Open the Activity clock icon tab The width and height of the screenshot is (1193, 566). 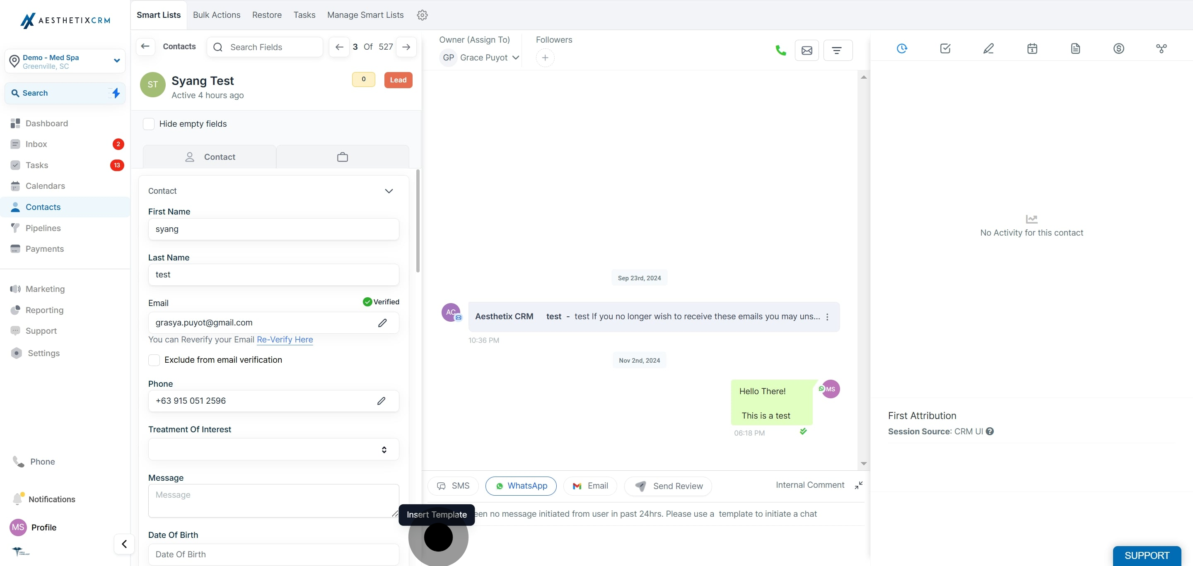tap(902, 48)
